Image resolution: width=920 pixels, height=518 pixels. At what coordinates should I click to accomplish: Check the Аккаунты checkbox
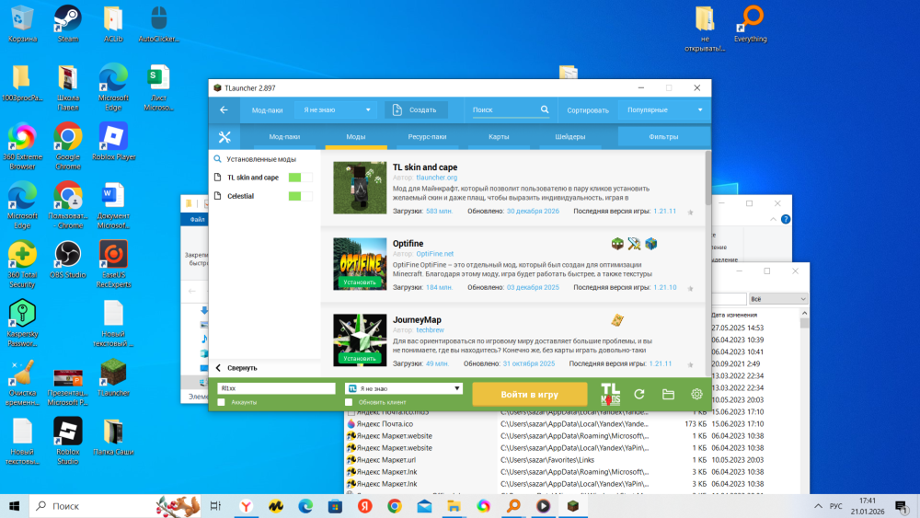click(221, 402)
